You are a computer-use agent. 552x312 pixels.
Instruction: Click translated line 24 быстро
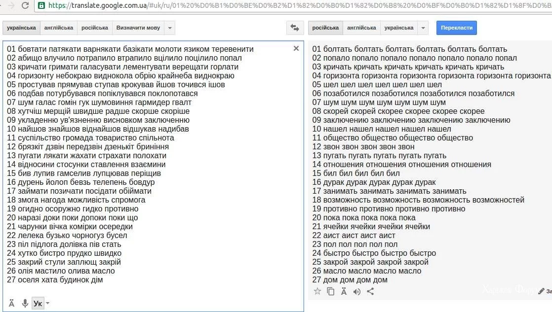[374, 253]
